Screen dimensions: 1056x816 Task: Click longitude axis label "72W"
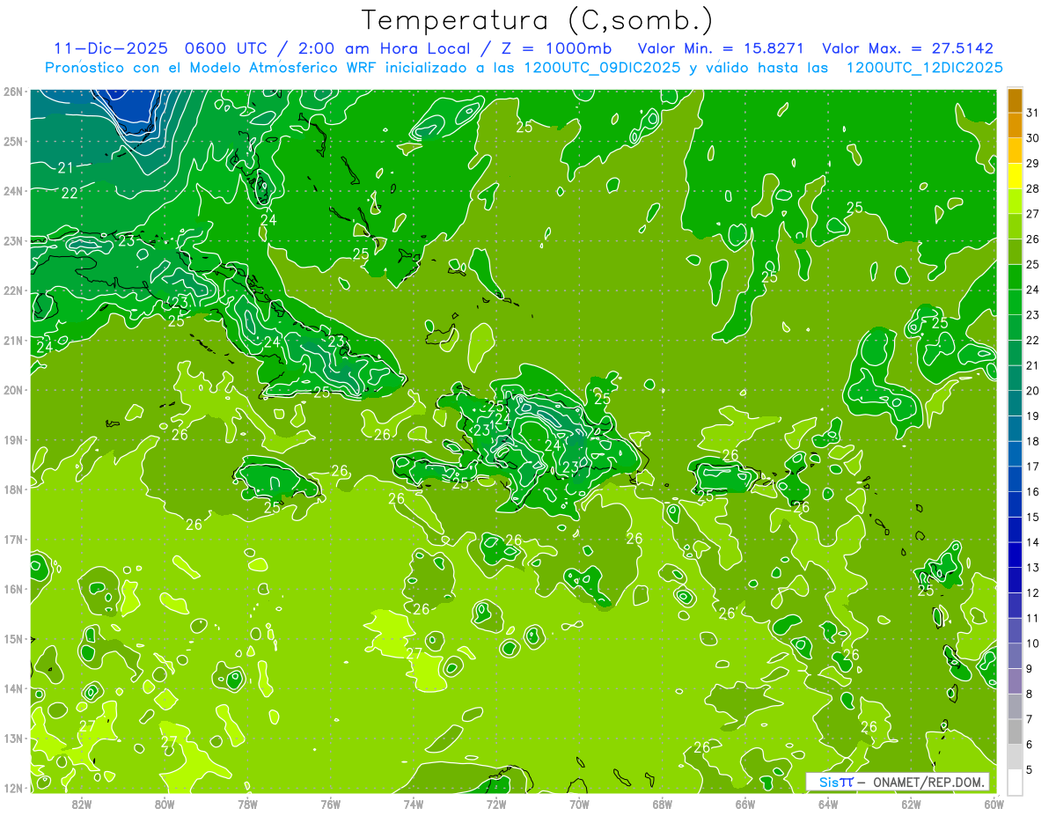[496, 804]
